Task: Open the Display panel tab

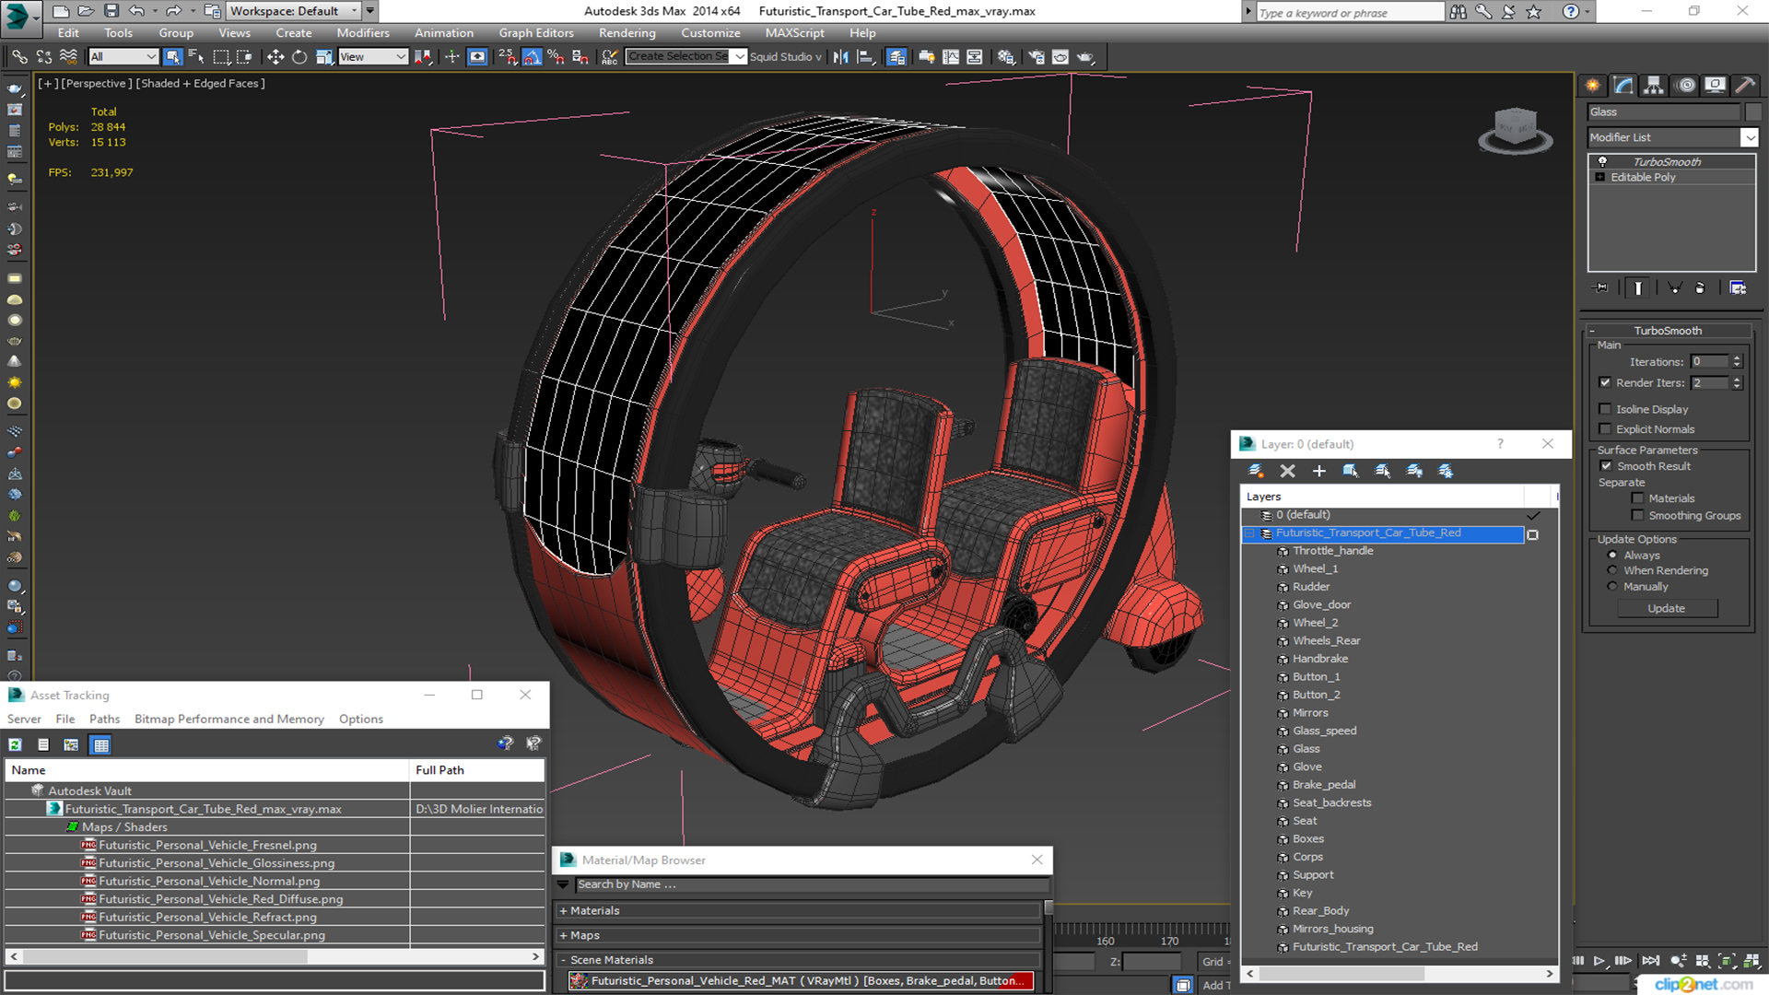Action: (1715, 85)
